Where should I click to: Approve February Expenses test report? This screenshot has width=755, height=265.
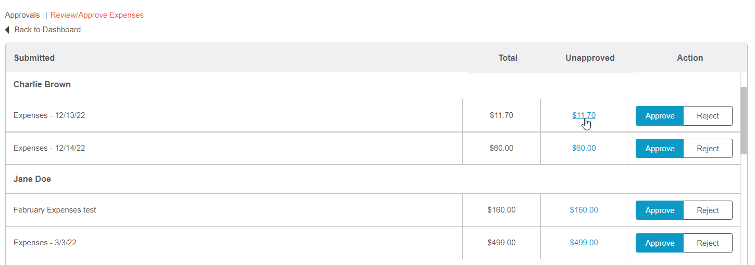pos(660,210)
